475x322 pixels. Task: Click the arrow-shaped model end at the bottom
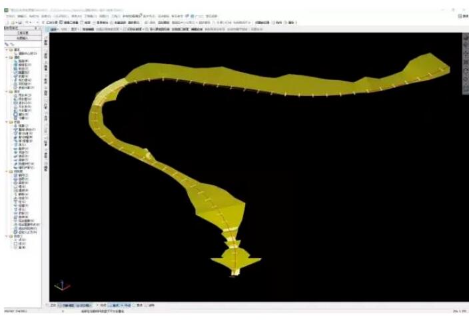(236, 261)
